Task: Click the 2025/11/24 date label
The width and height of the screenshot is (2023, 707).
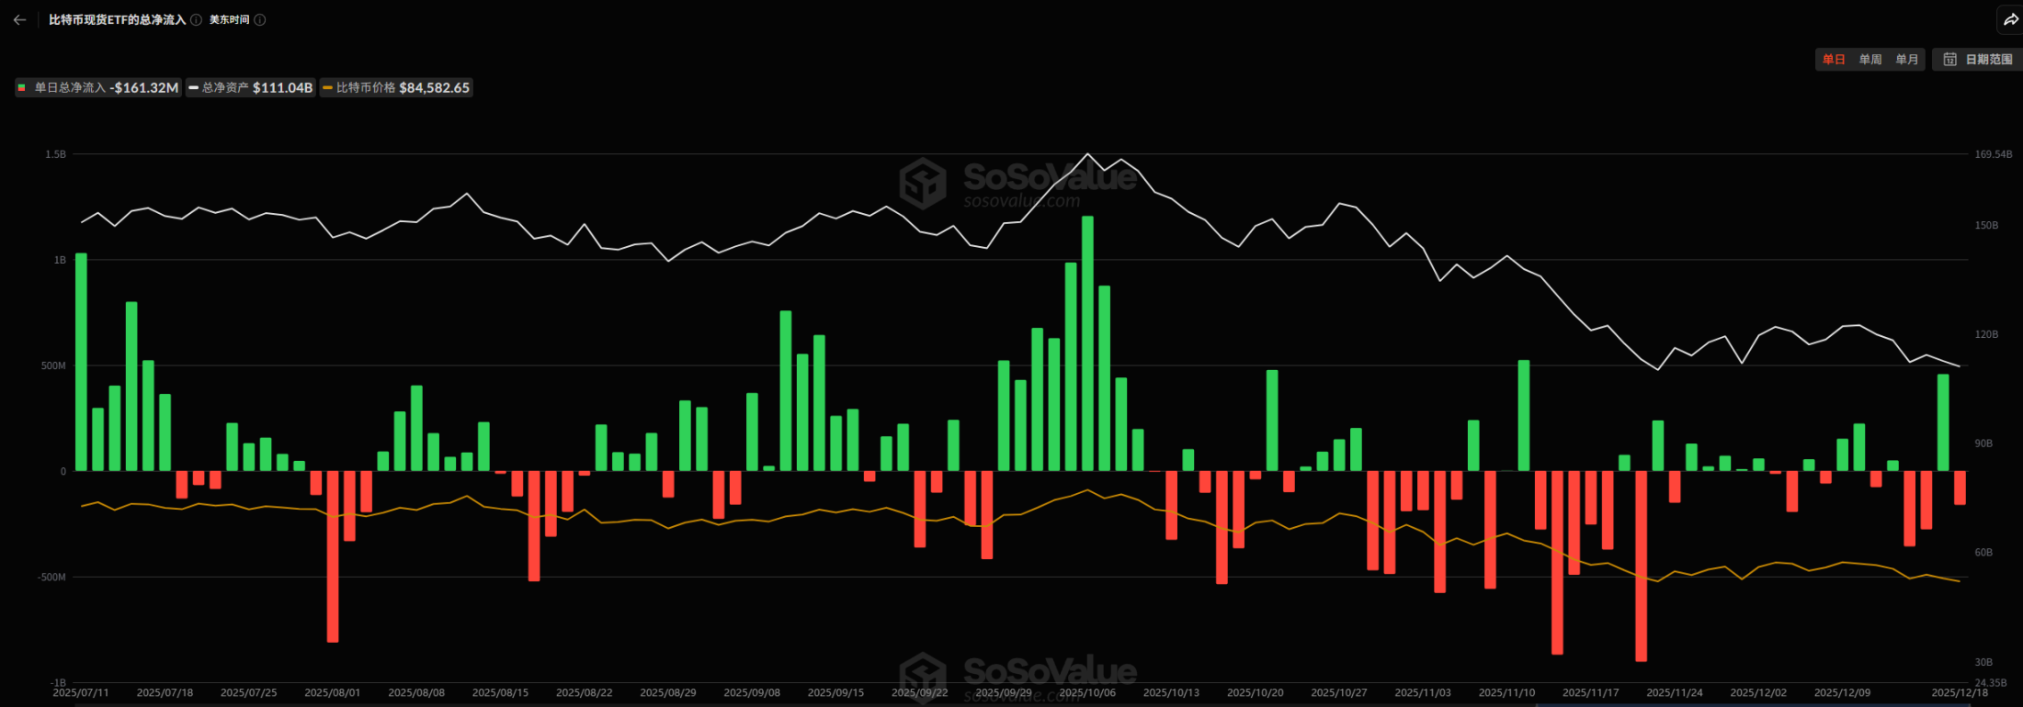Action: click(x=1675, y=692)
